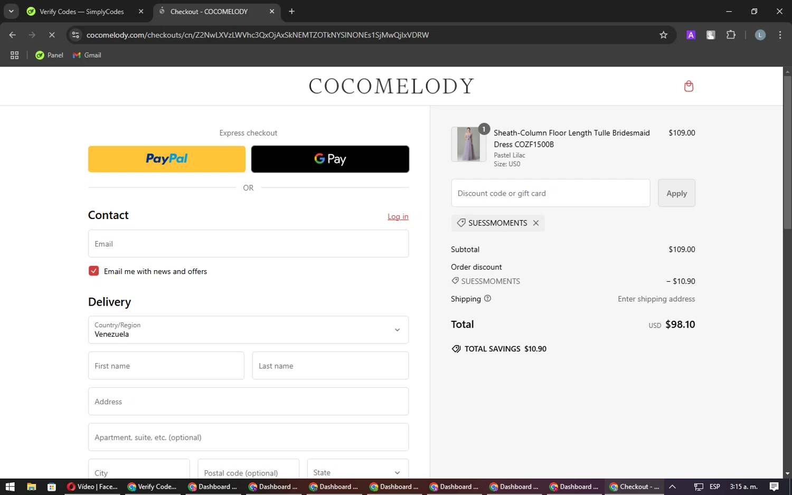Remove the SUESSMOMENTS discount code
The height and width of the screenshot is (495, 792).
[x=536, y=223]
